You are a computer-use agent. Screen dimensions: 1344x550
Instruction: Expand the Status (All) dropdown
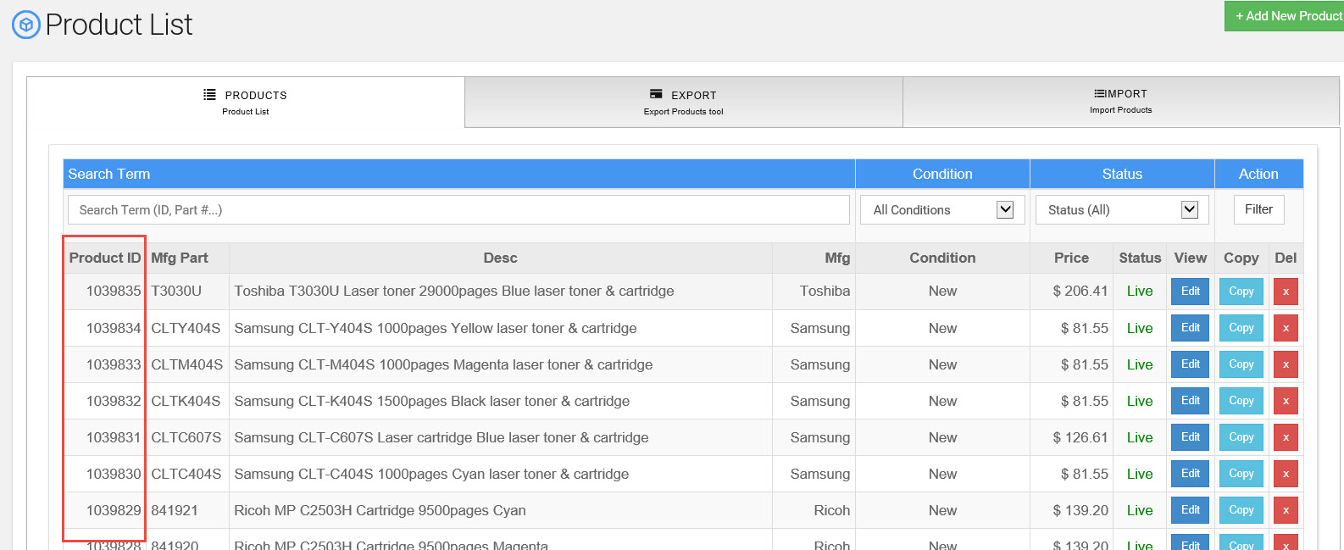1122,210
